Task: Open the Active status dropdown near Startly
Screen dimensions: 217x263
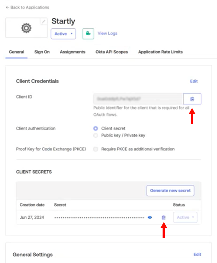Action: pyautogui.click(x=63, y=34)
